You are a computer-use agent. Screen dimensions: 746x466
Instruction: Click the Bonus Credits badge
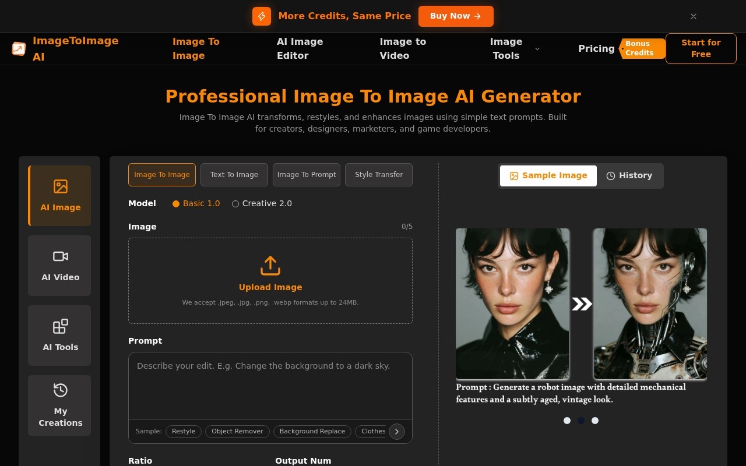point(642,48)
